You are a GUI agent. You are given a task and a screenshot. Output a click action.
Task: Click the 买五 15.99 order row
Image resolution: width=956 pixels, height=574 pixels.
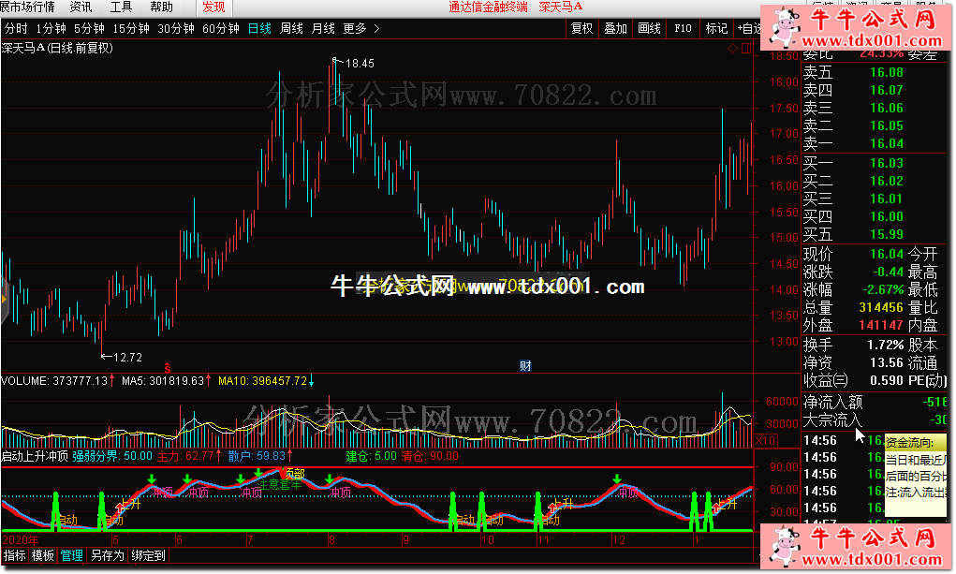coord(854,235)
